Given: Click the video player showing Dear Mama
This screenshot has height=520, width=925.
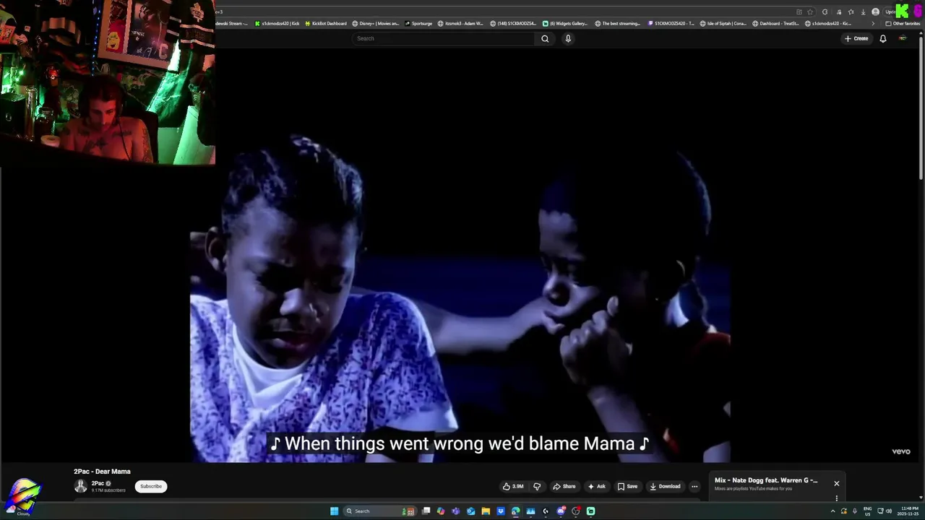Looking at the screenshot, I should click(x=460, y=255).
